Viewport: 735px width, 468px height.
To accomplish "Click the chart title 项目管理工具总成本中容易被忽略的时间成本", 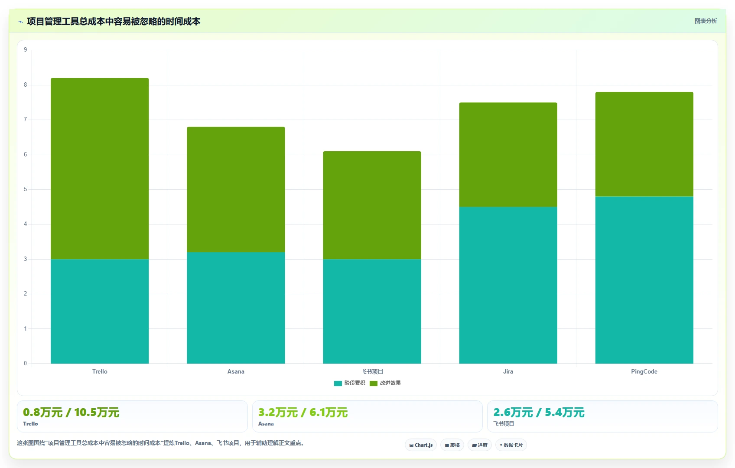I will pyautogui.click(x=114, y=22).
